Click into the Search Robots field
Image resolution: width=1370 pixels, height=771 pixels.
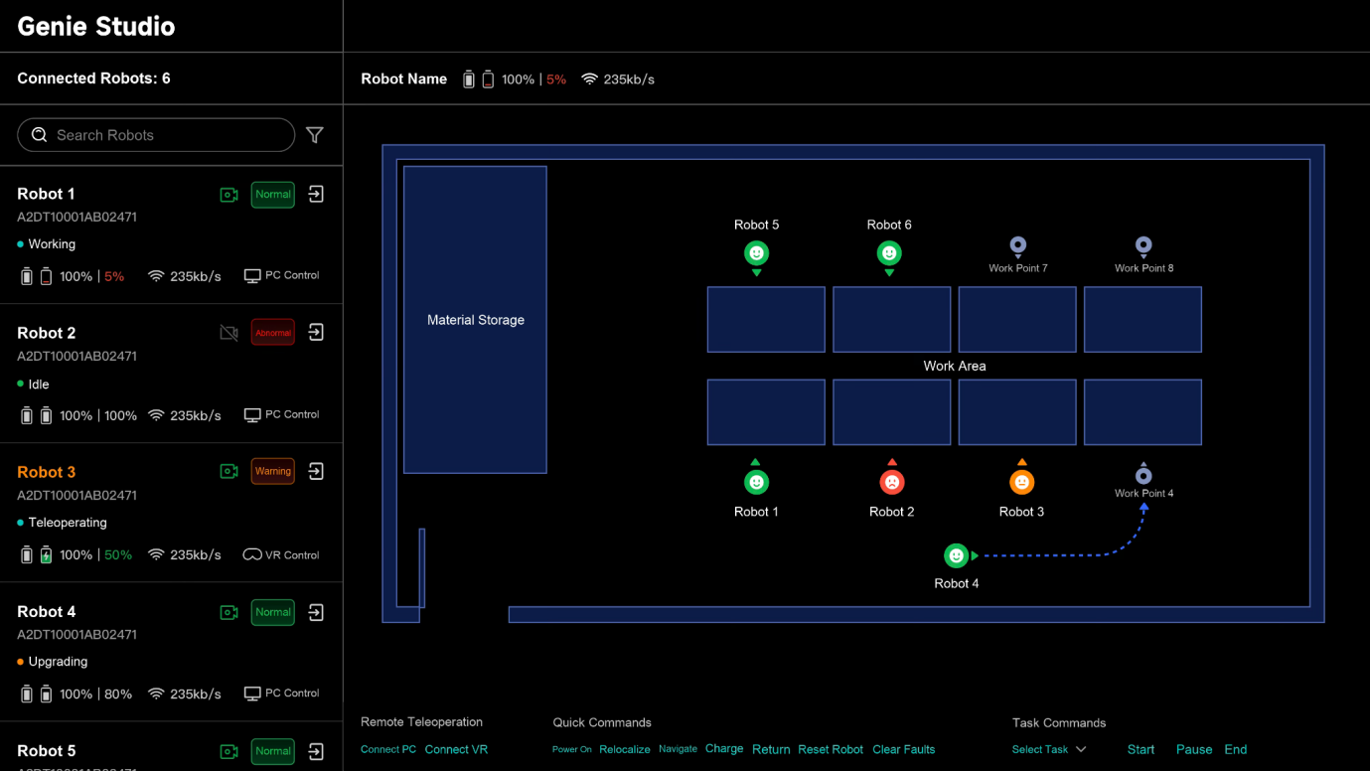pyautogui.click(x=156, y=135)
